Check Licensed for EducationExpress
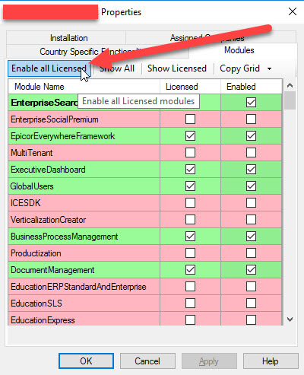The width and height of the screenshot is (304, 375). (190, 319)
